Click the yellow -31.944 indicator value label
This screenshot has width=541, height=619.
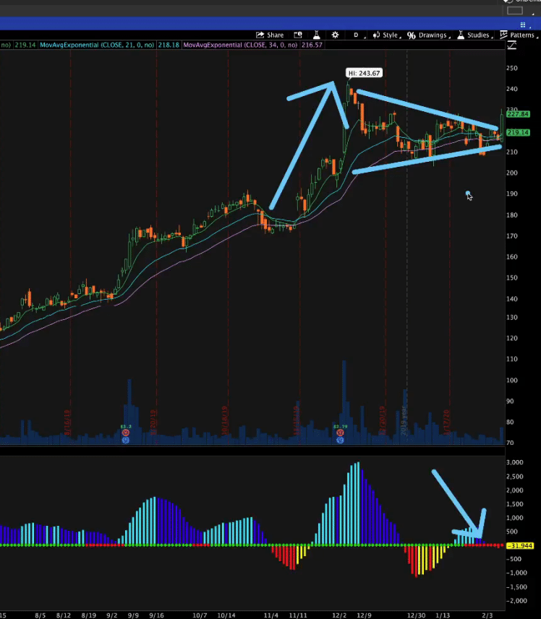pyautogui.click(x=520, y=545)
